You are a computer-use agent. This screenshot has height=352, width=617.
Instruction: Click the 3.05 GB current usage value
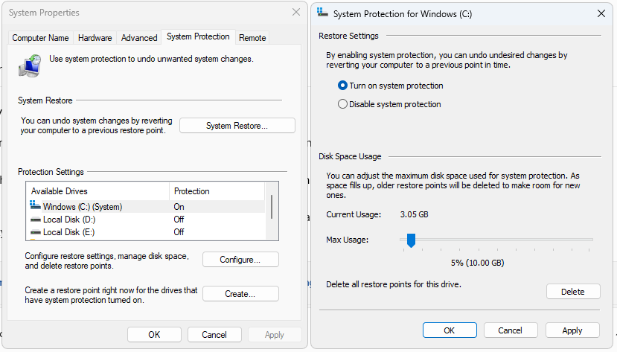(x=415, y=214)
